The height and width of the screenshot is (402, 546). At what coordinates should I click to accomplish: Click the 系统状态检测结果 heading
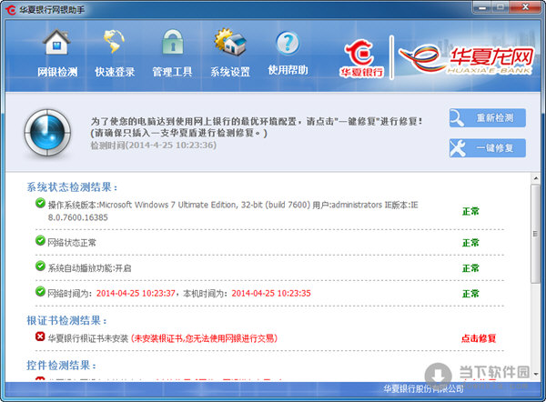72,187
